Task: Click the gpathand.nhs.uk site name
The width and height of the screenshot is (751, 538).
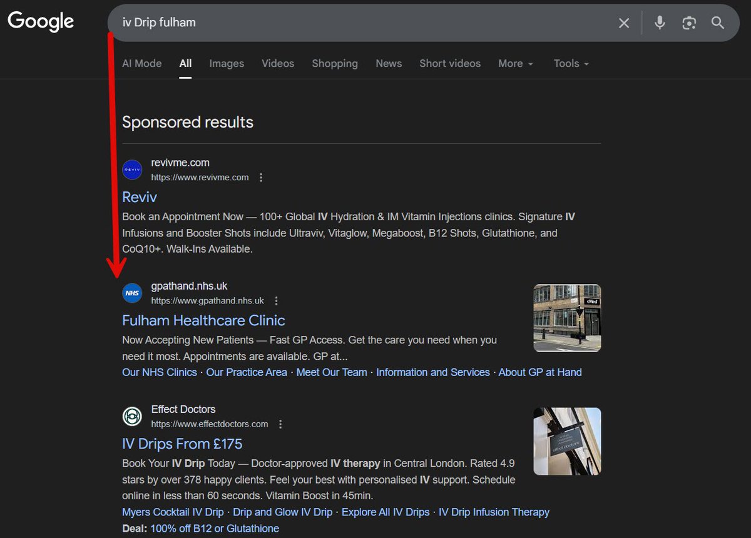Action: pyautogui.click(x=190, y=286)
